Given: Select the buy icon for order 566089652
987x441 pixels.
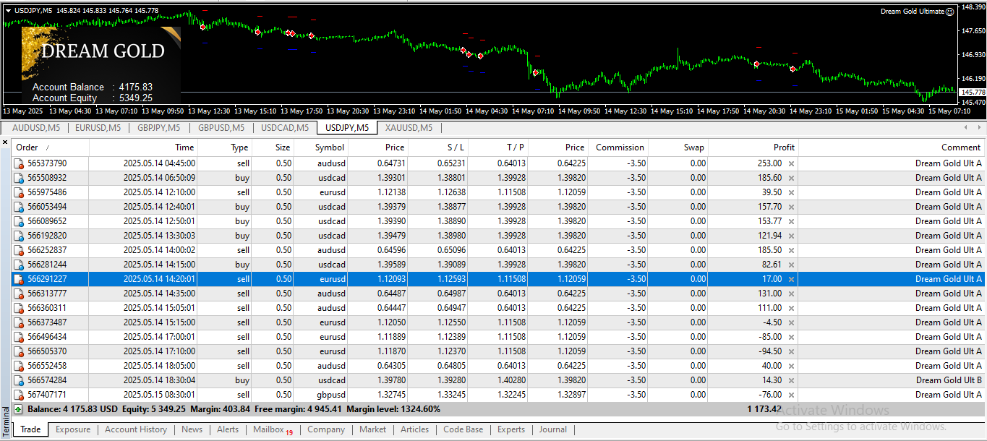Looking at the screenshot, I should click(x=19, y=221).
